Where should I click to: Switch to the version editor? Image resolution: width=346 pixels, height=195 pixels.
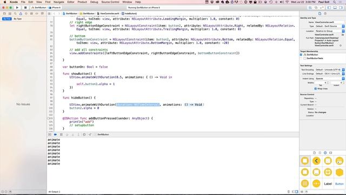pos(322,8)
